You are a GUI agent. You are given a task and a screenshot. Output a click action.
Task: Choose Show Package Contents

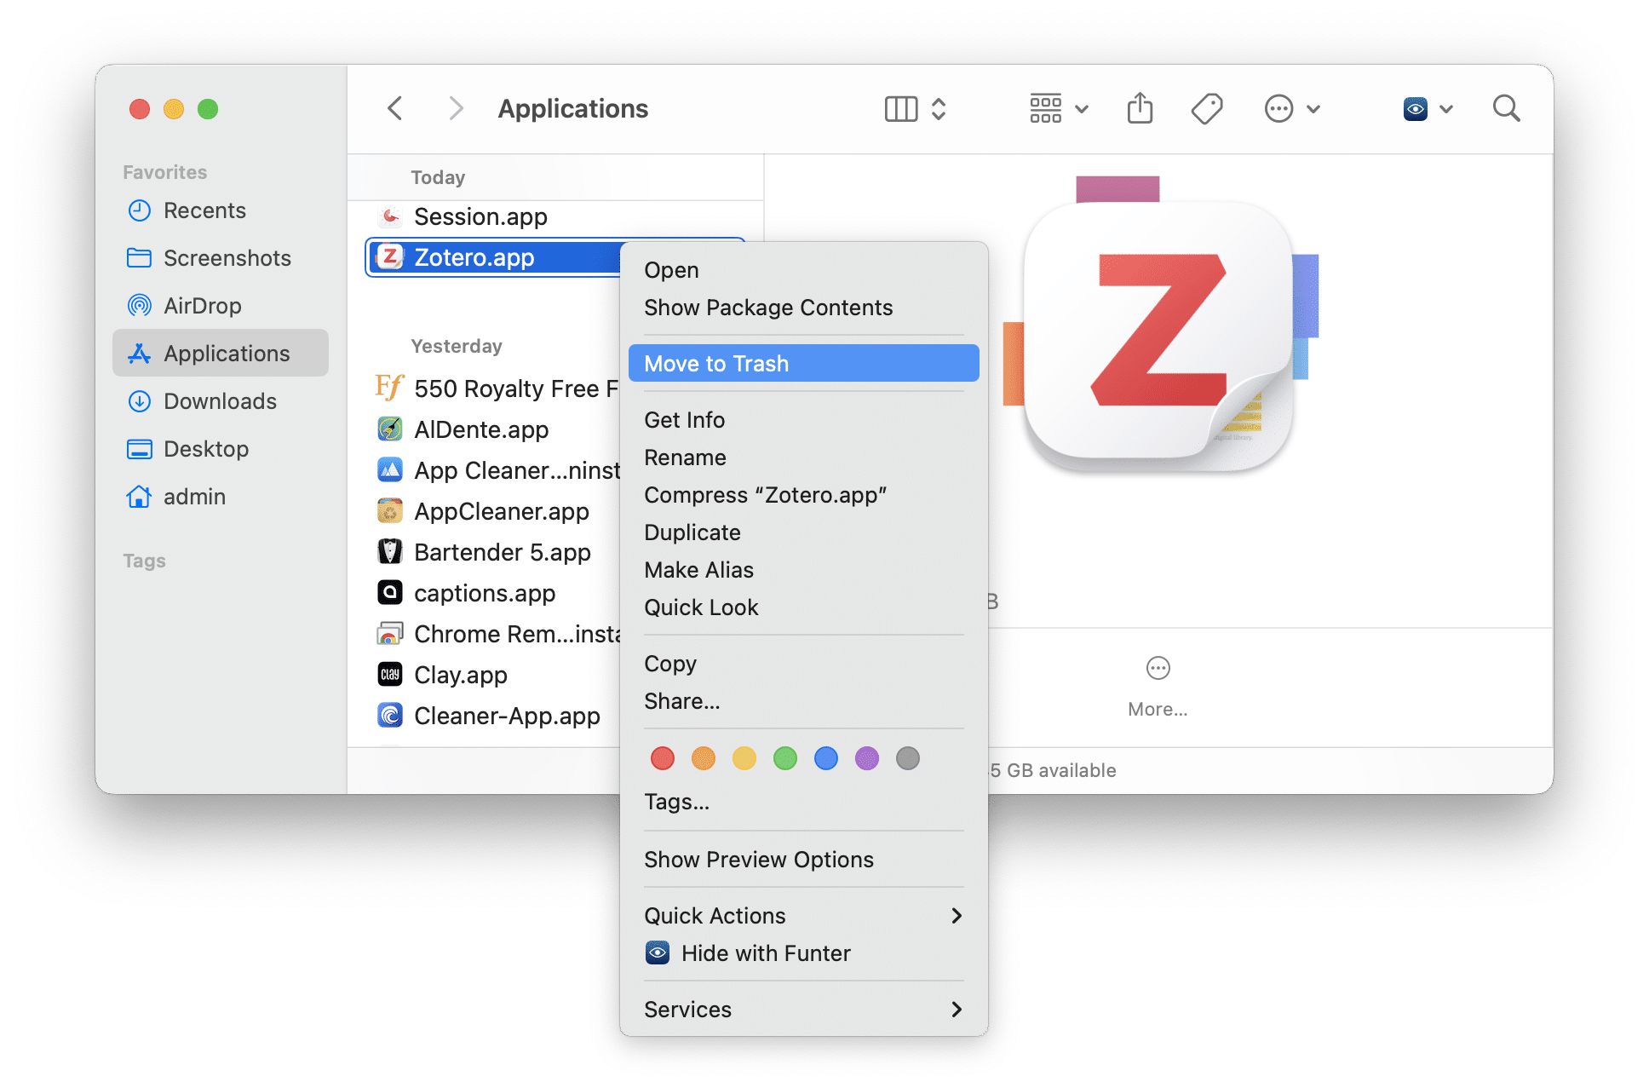[x=803, y=308]
